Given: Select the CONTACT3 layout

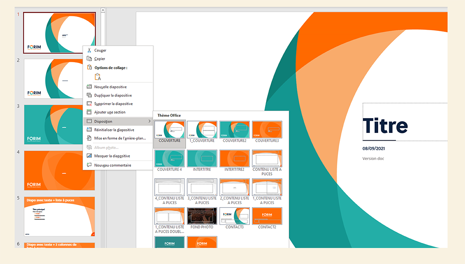Looking at the screenshot, I should 235,216.
